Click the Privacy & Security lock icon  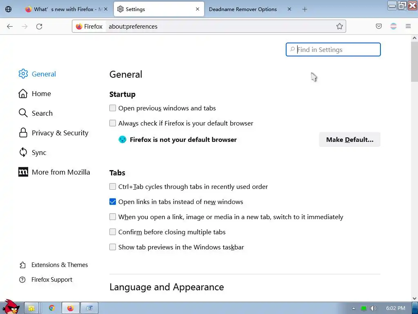pos(23,133)
